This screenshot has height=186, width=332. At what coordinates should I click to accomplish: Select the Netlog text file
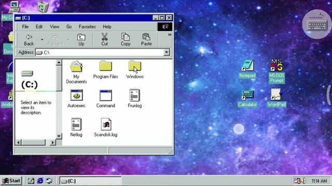click(x=76, y=128)
